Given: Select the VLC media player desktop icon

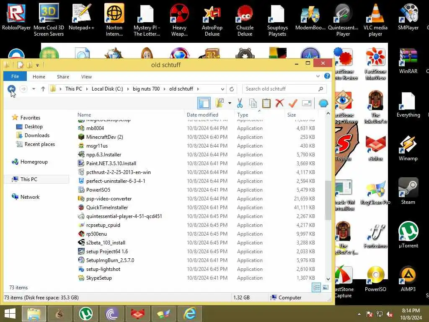Looking at the screenshot, I should click(375, 20).
